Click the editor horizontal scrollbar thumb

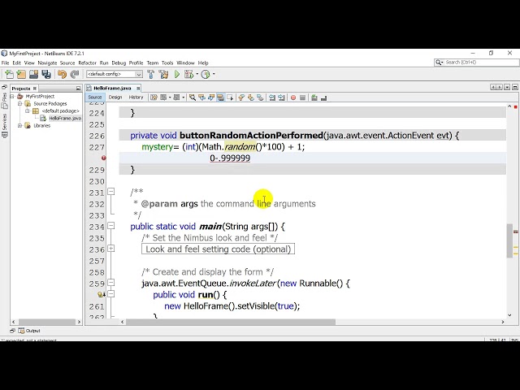tap(231, 322)
